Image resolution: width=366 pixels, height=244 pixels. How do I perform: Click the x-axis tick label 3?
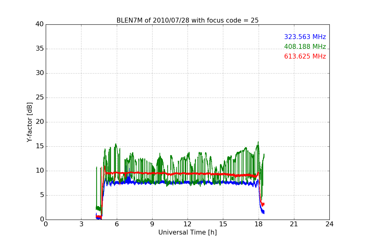tap(81, 224)
